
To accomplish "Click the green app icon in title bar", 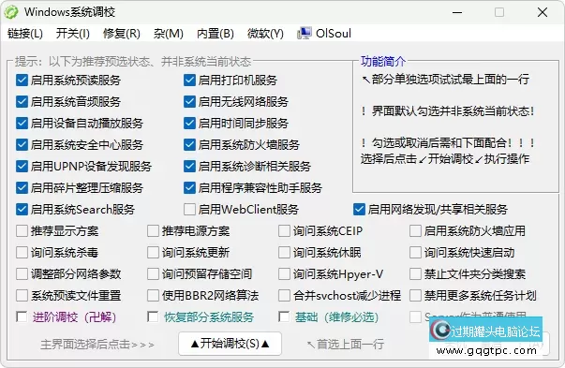I will coord(11,12).
